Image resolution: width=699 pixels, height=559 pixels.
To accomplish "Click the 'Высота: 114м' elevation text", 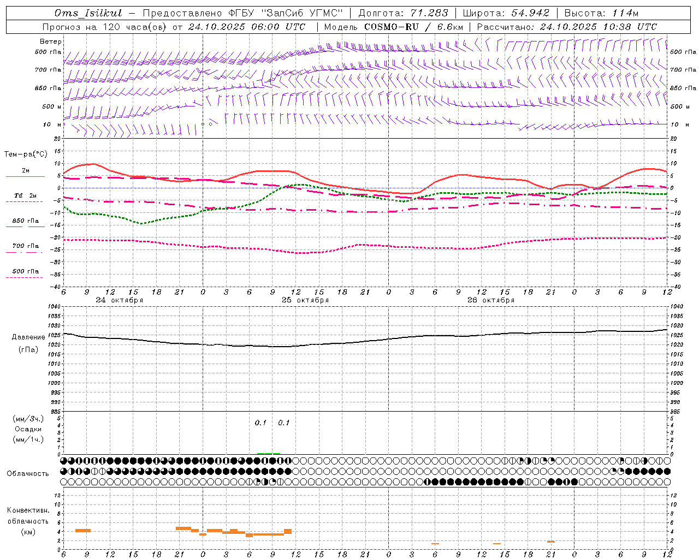I will point(601,13).
